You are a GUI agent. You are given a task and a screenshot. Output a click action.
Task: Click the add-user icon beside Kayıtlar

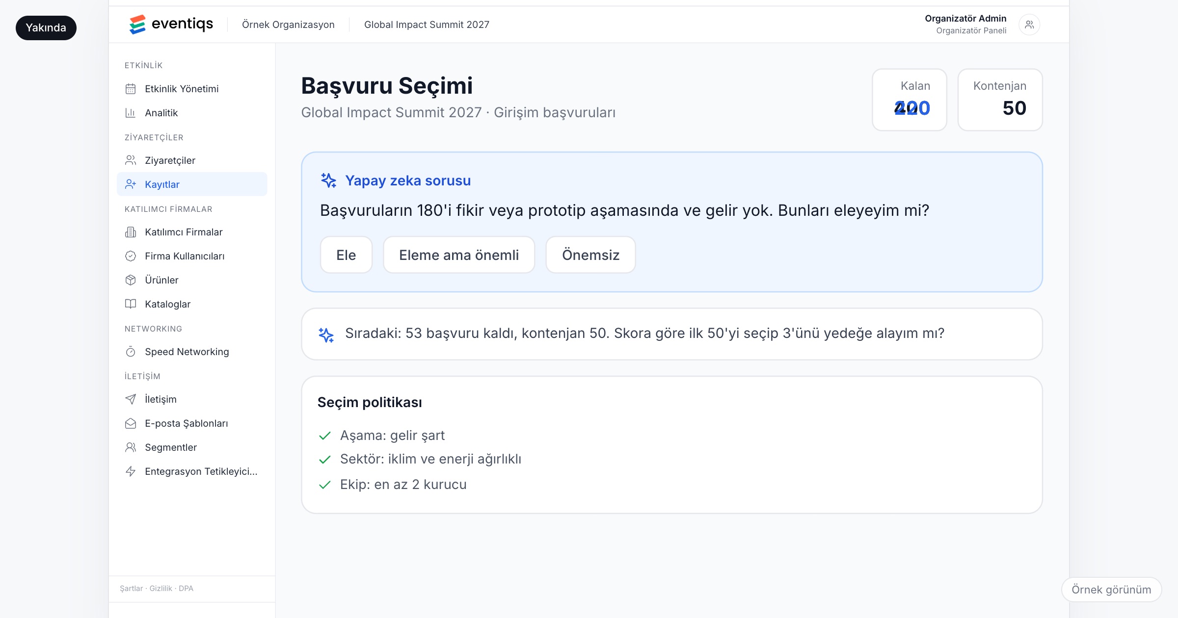tap(131, 184)
